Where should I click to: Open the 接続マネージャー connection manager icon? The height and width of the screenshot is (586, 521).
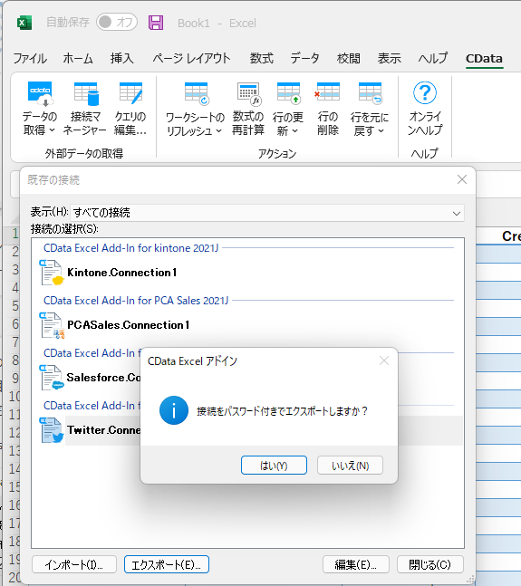(85, 94)
